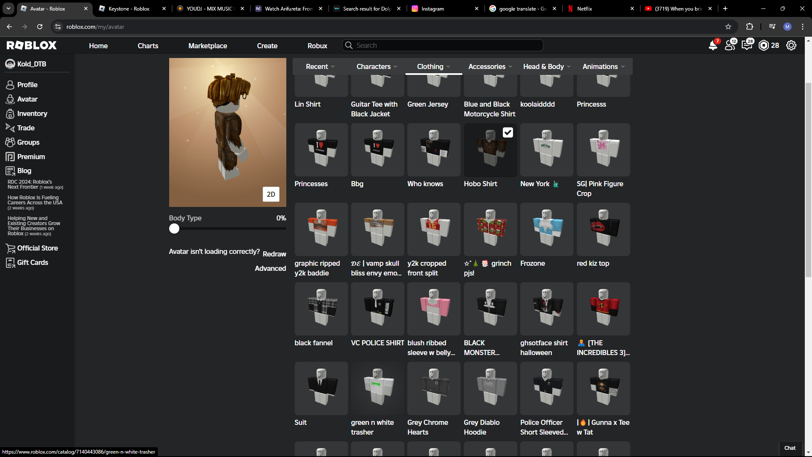
Task: Go to Home in the top navigation
Action: click(99, 46)
